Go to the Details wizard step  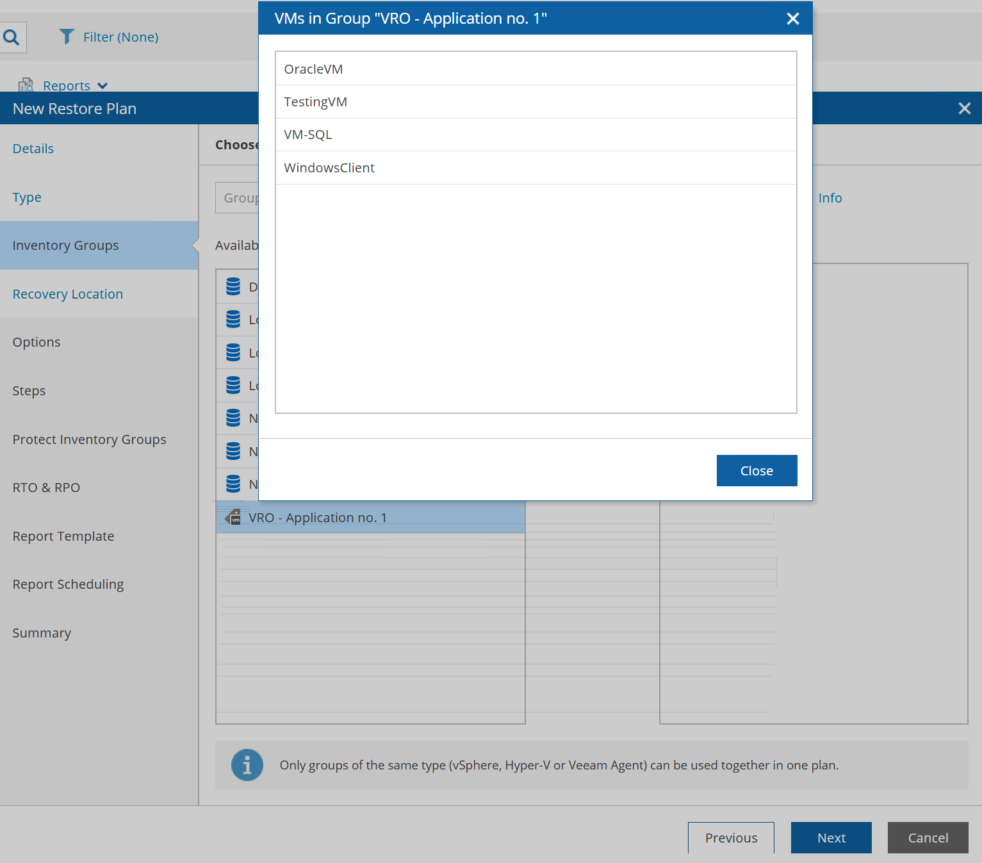[33, 149]
